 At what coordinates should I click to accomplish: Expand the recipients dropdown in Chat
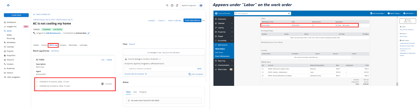pos(160,59)
